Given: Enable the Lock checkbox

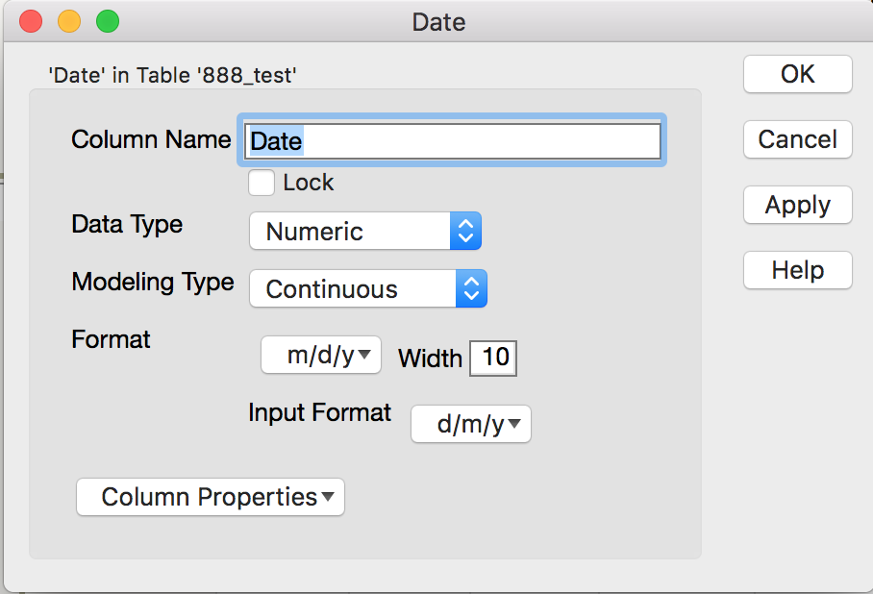Looking at the screenshot, I should (x=262, y=182).
